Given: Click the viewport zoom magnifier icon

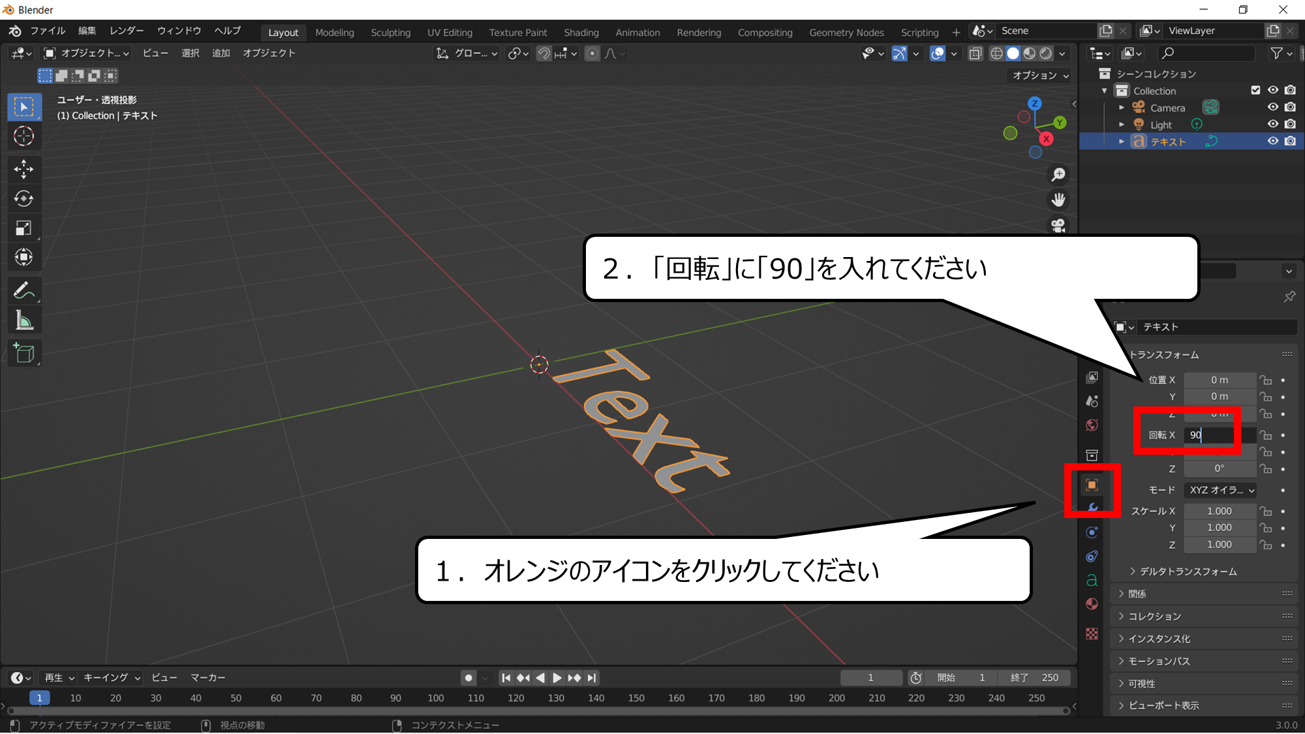Looking at the screenshot, I should point(1058,175).
